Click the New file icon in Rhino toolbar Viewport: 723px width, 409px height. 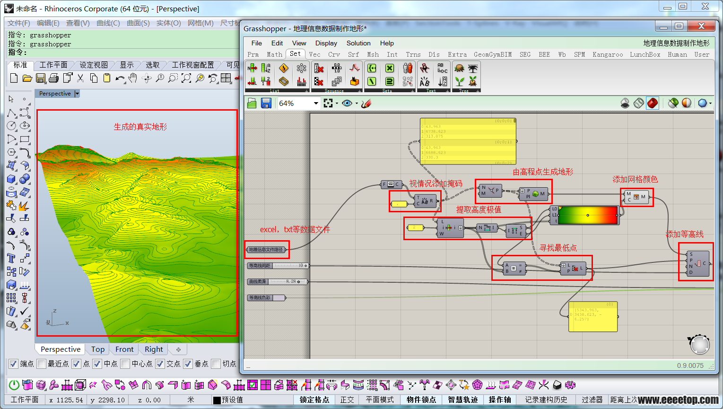(14, 78)
